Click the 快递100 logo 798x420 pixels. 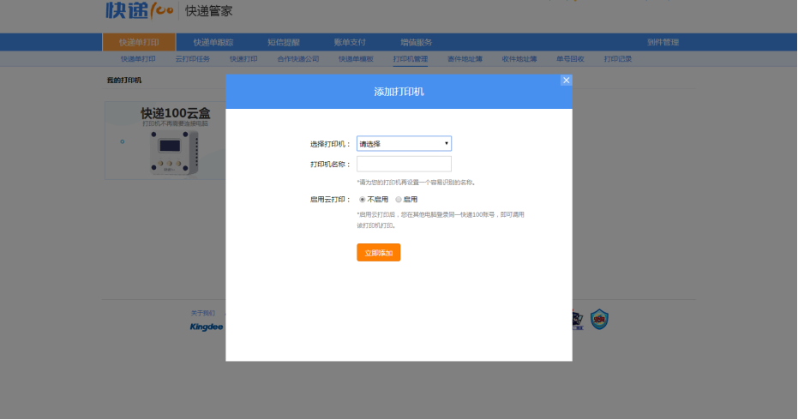tap(140, 10)
